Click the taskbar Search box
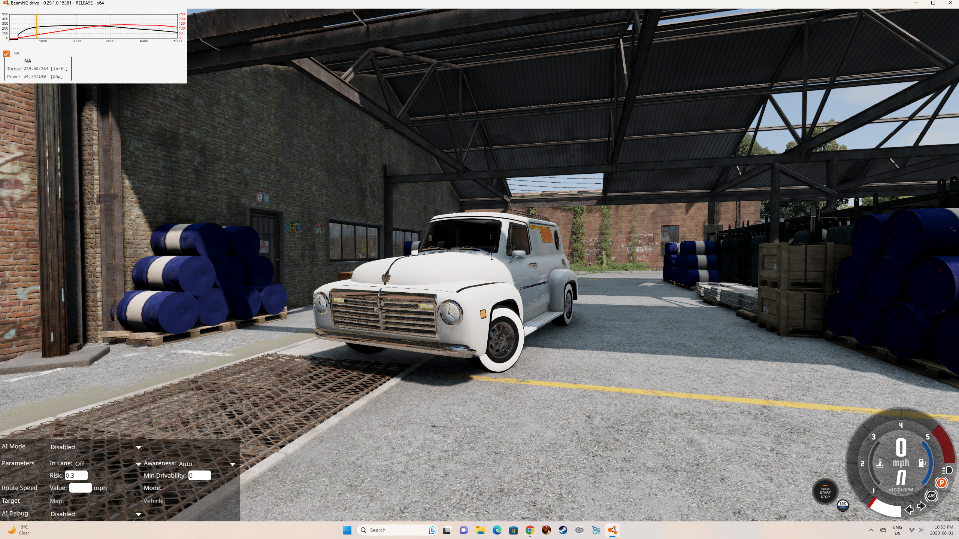This screenshot has width=959, height=539. pos(398,530)
